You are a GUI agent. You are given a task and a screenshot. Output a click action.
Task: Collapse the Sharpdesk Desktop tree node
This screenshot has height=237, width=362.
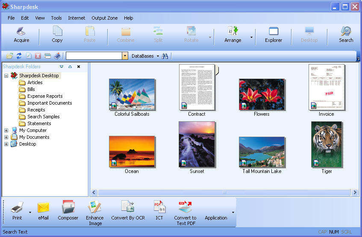[6, 76]
